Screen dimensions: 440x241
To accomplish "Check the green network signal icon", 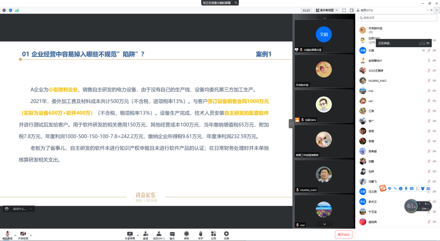I will pos(17,10).
